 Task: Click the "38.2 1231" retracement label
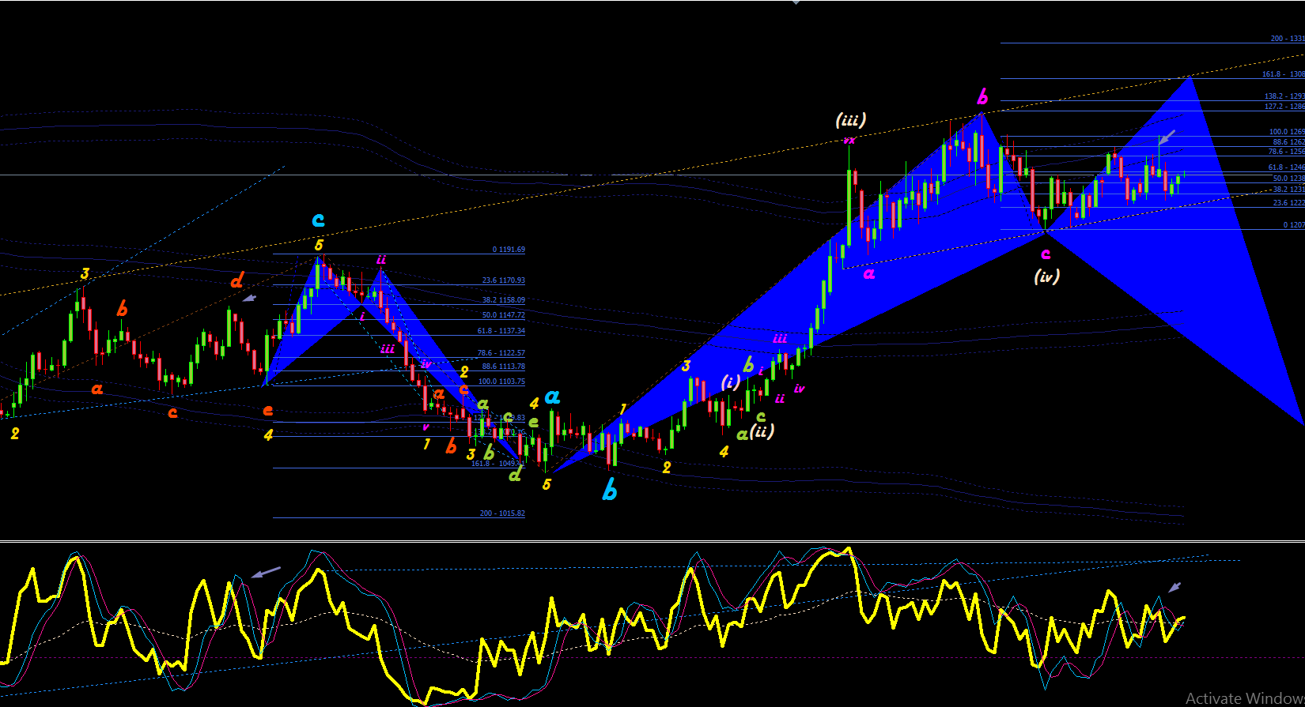[x=1288, y=190]
